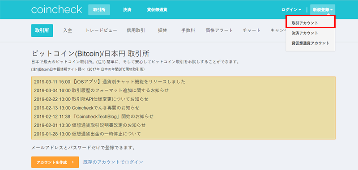The height and width of the screenshot is (170, 358).
Task: Click ビットコイン(Bitcoin)/日本円 取引所 heading
Action: tap(90, 54)
